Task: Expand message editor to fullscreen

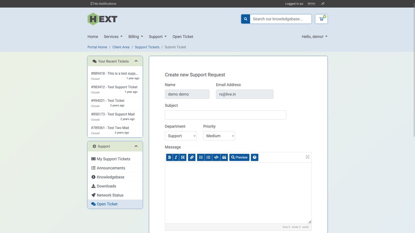Action: [x=307, y=157]
